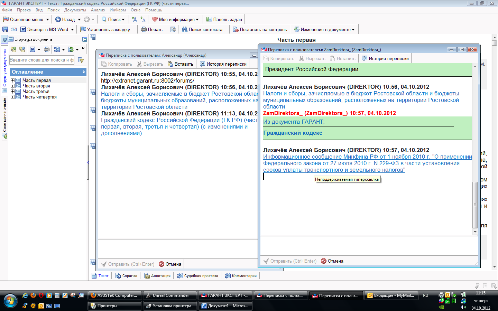Open Входящие - MyMail taskbar button
The height and width of the screenshot is (311, 498).
pos(391,295)
